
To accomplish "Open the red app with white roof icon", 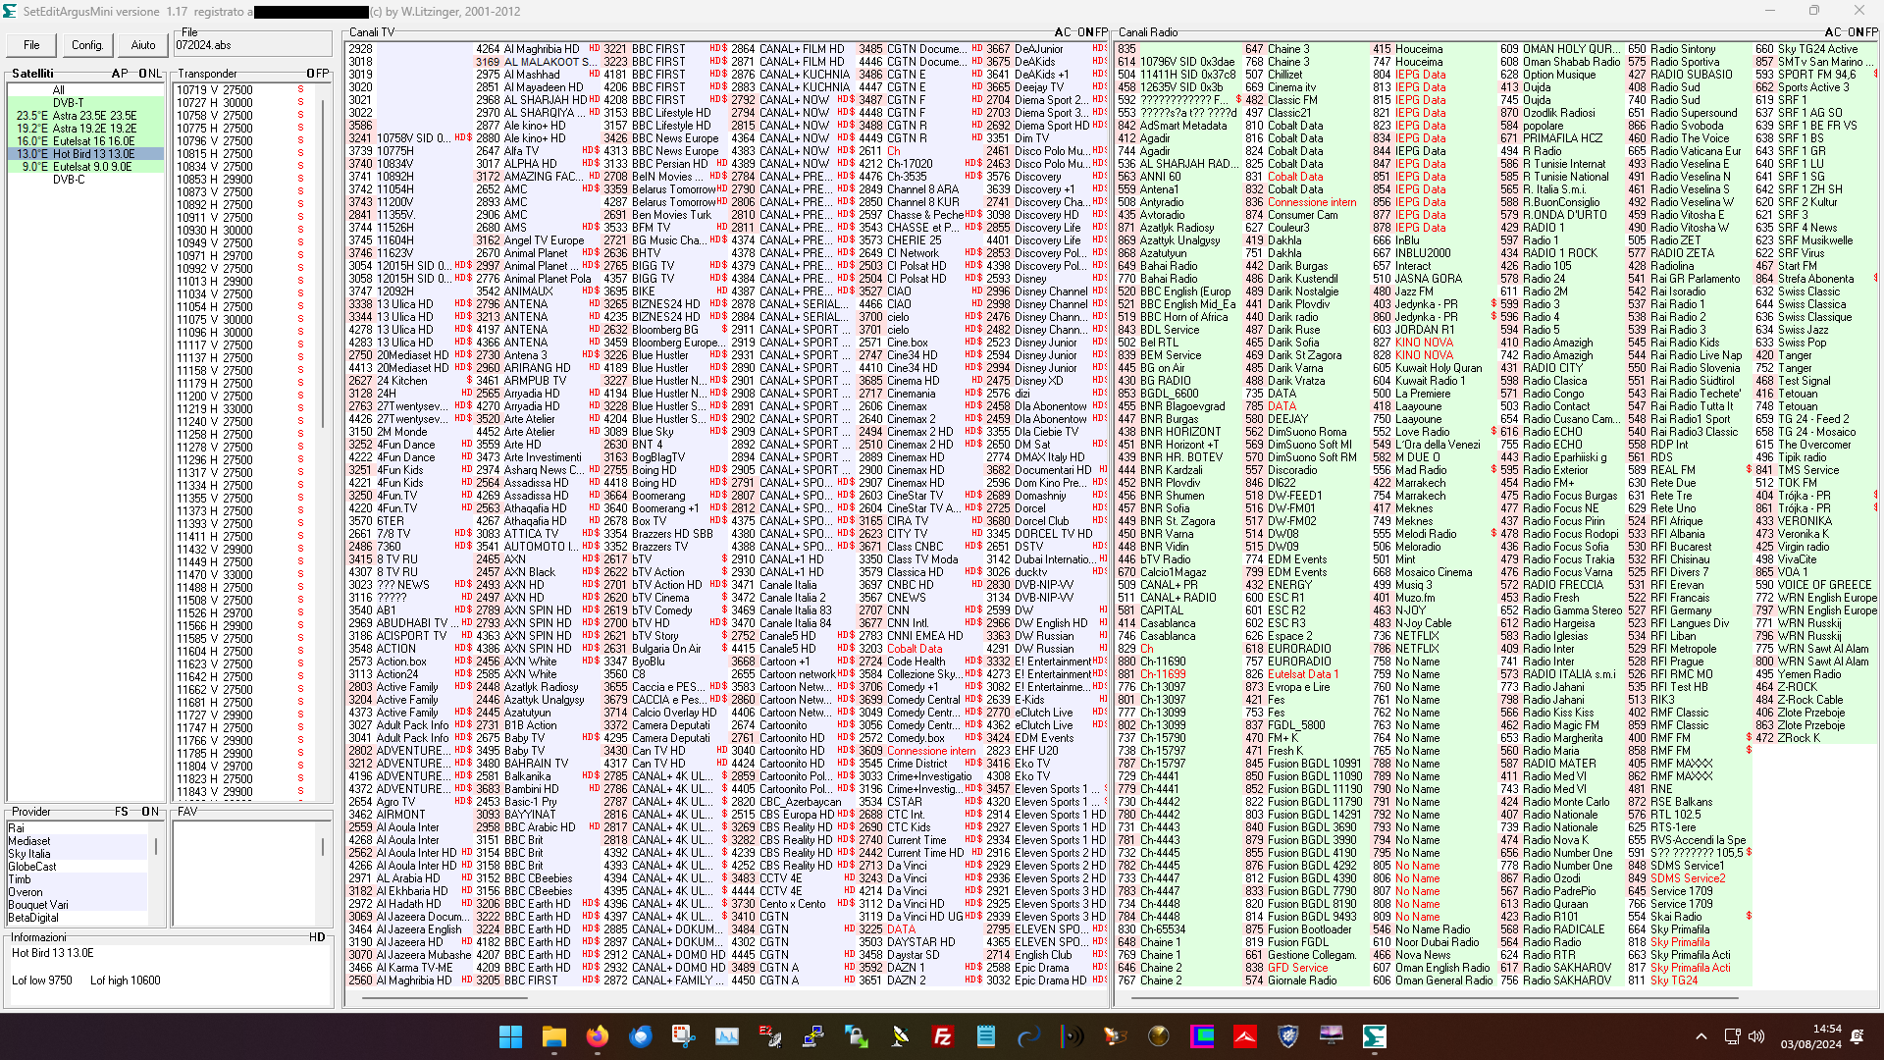I will [x=1244, y=1035].
